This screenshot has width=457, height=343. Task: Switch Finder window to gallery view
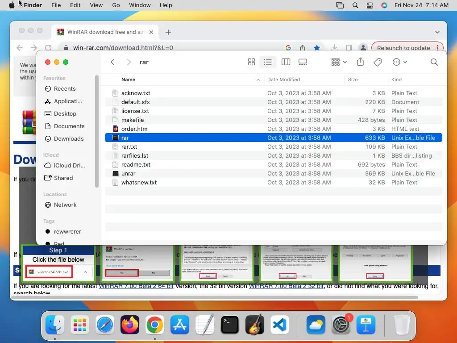pos(303,62)
